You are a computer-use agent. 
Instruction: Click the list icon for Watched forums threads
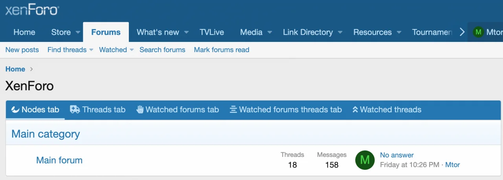(233, 110)
